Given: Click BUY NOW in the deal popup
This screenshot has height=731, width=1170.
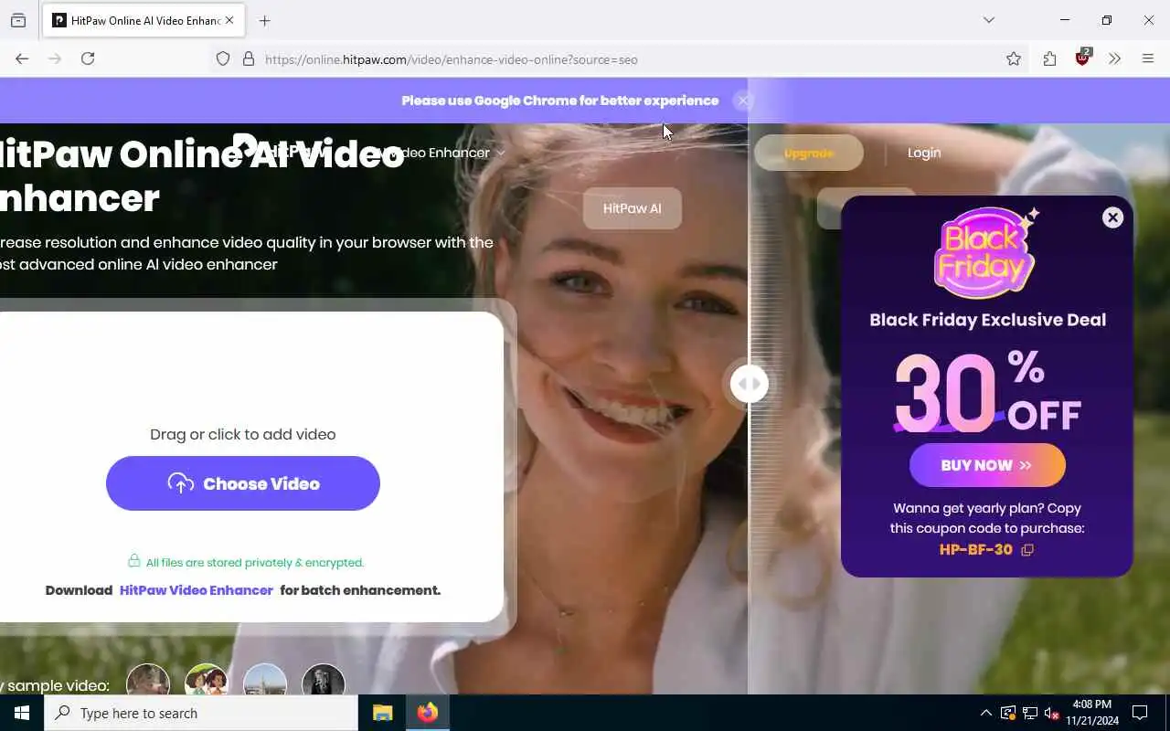Looking at the screenshot, I should pos(987,465).
